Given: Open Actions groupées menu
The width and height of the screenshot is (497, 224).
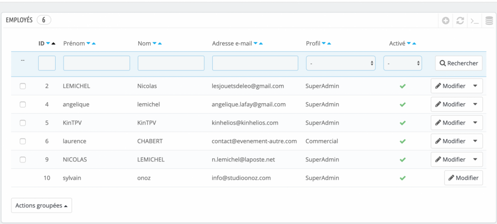Looking at the screenshot, I should (41, 205).
